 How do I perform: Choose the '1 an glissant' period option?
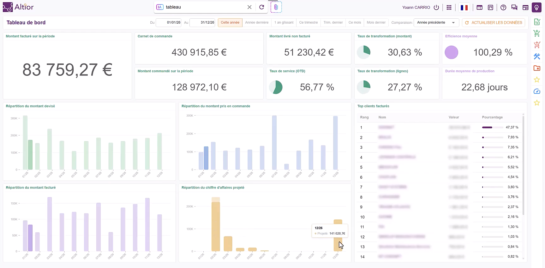[284, 22]
